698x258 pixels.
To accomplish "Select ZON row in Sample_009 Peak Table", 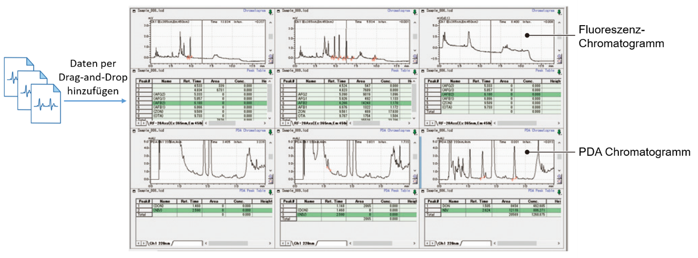I will 347,111.
